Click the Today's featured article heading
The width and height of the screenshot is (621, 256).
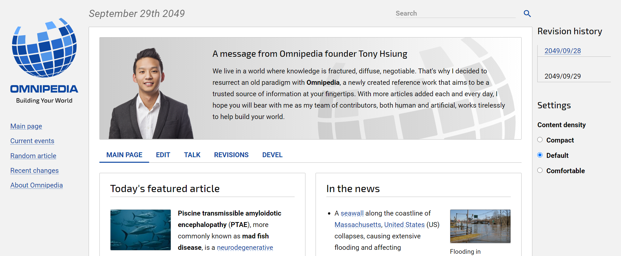pyautogui.click(x=165, y=189)
